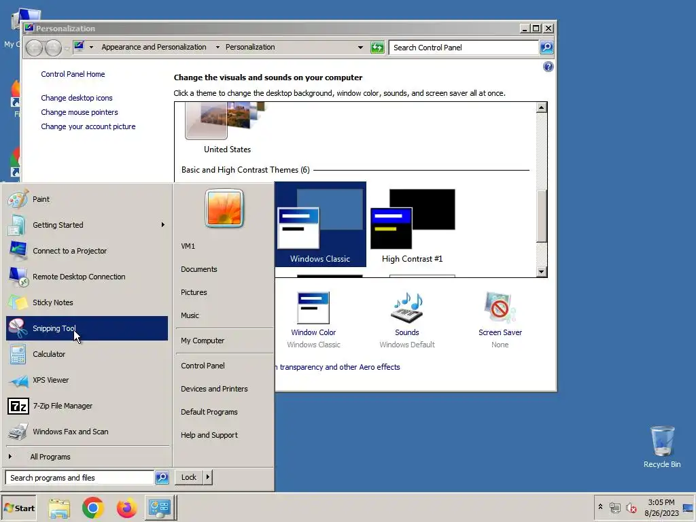Open the address bar history dropdown
This screenshot has width=696, height=522.
coord(360,47)
